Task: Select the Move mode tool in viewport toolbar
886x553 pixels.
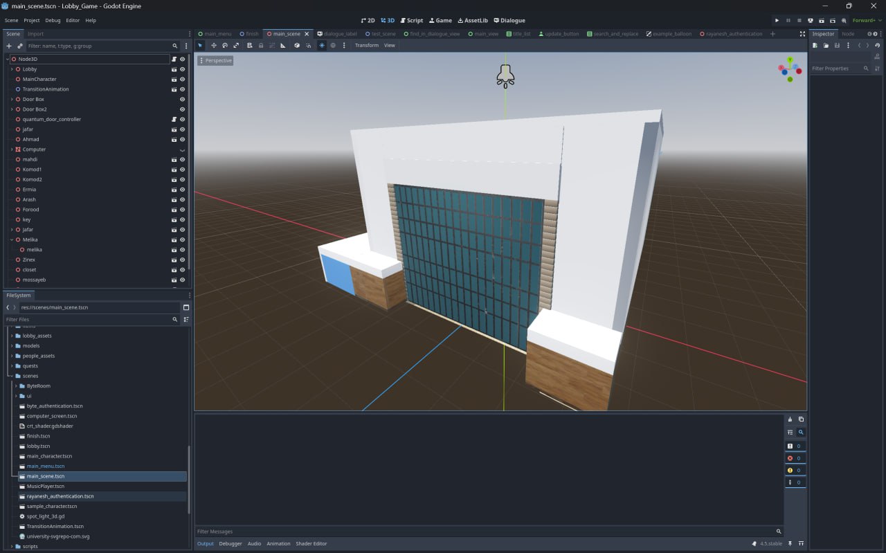Action: point(213,46)
